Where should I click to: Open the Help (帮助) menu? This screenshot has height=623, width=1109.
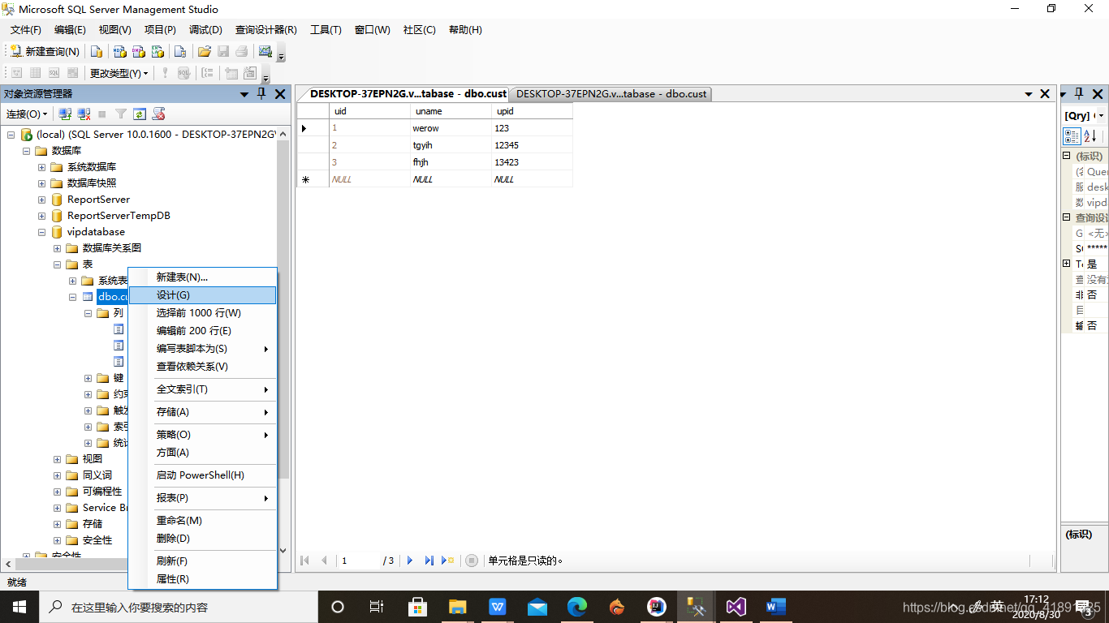tap(465, 30)
